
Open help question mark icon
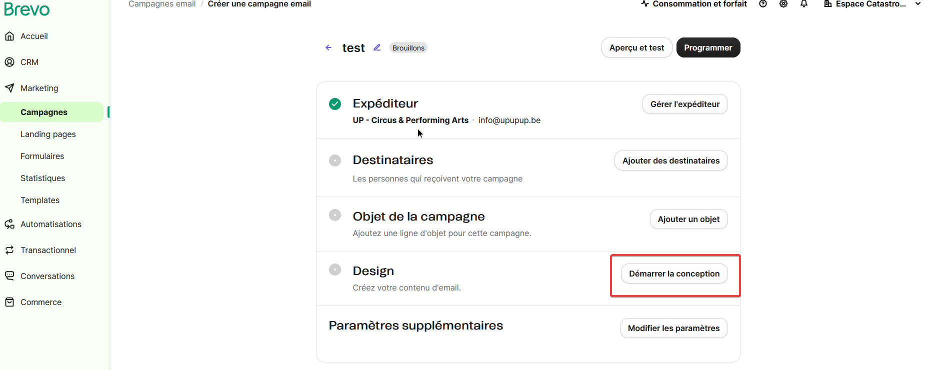coord(762,4)
